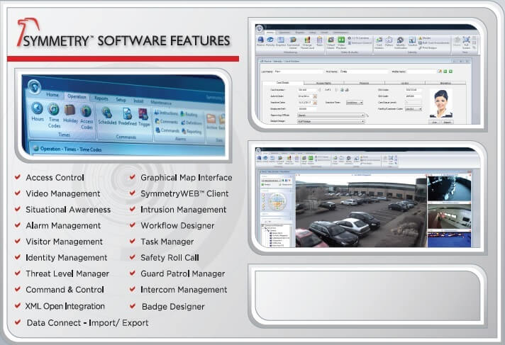Open alarm Comments item

(x=167, y=122)
